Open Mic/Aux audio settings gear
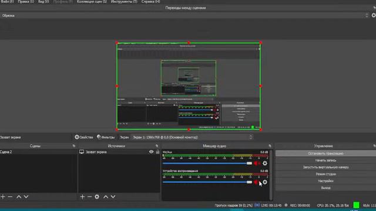The height and width of the screenshot is (211, 376). tap(265, 163)
